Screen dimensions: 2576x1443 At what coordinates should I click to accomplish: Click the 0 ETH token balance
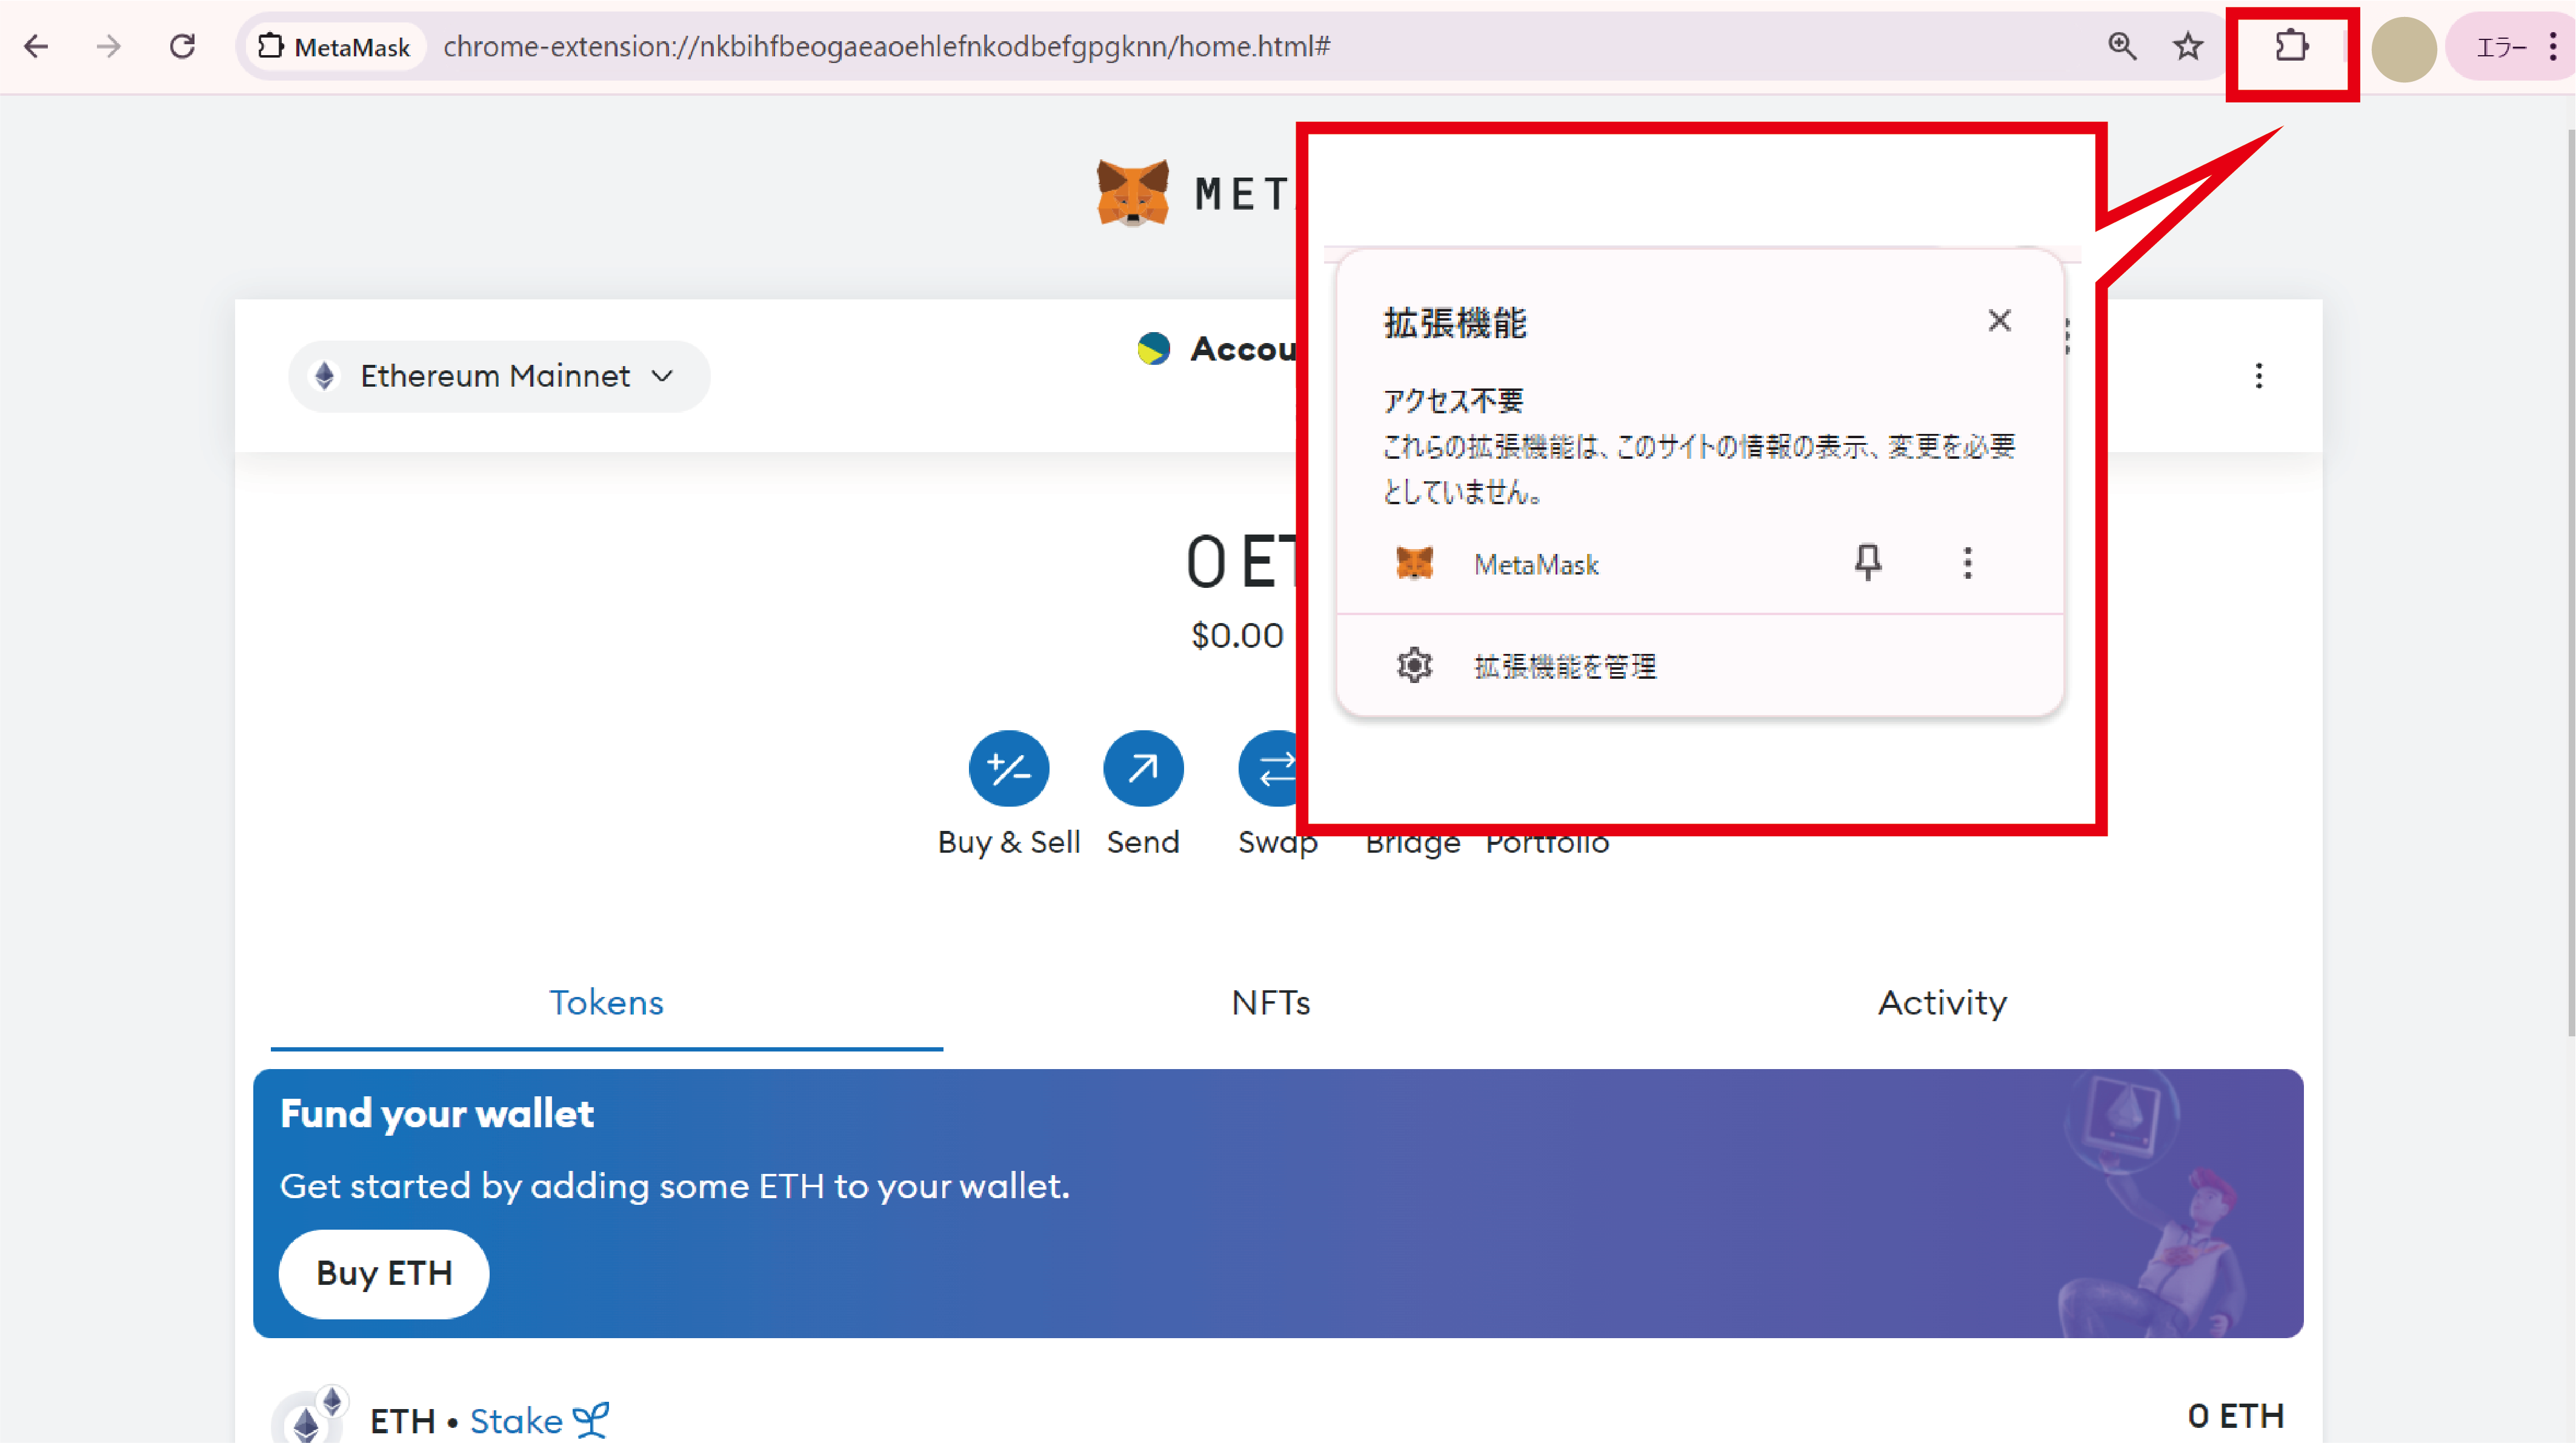pyautogui.click(x=2236, y=1416)
